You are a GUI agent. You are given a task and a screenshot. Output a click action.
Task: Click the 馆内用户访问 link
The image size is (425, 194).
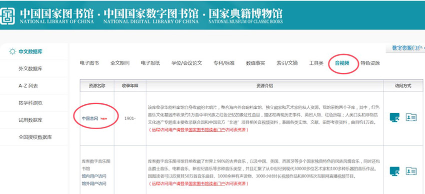[94, 176]
